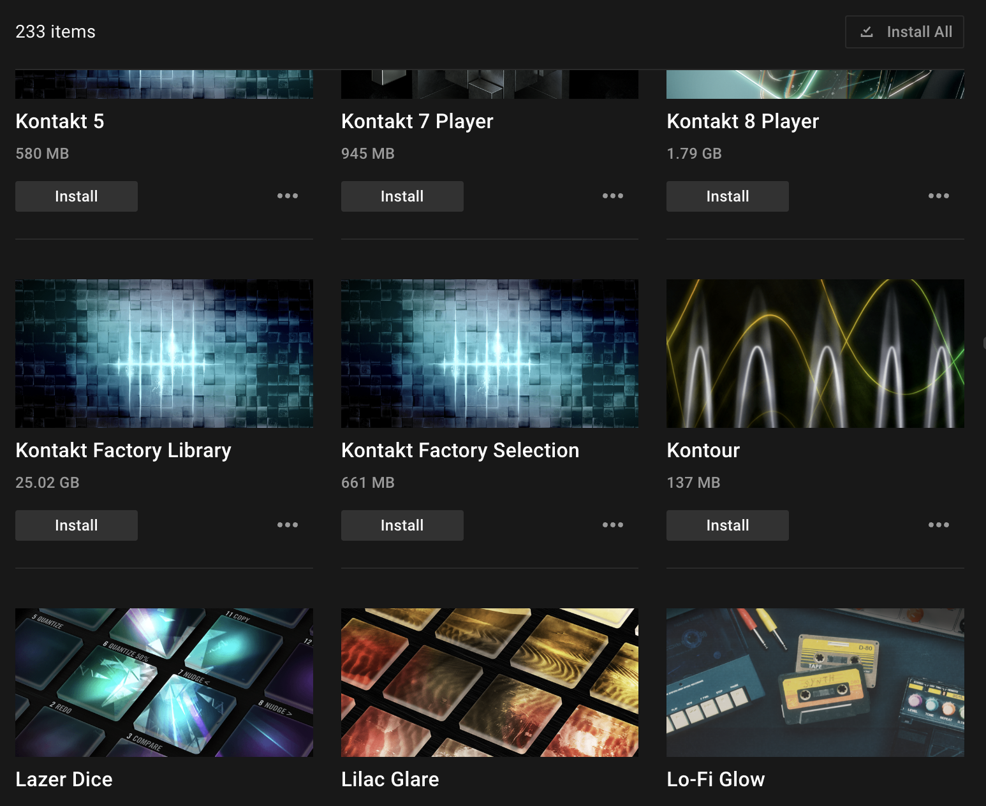Screen dimensions: 986x806
Task: Click the Install All button
Action: (x=904, y=32)
